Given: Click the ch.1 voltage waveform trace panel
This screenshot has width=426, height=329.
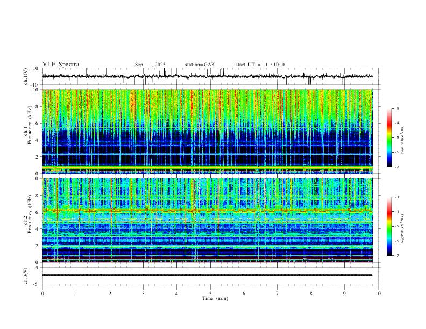Looking at the screenshot, I should (x=211, y=76).
